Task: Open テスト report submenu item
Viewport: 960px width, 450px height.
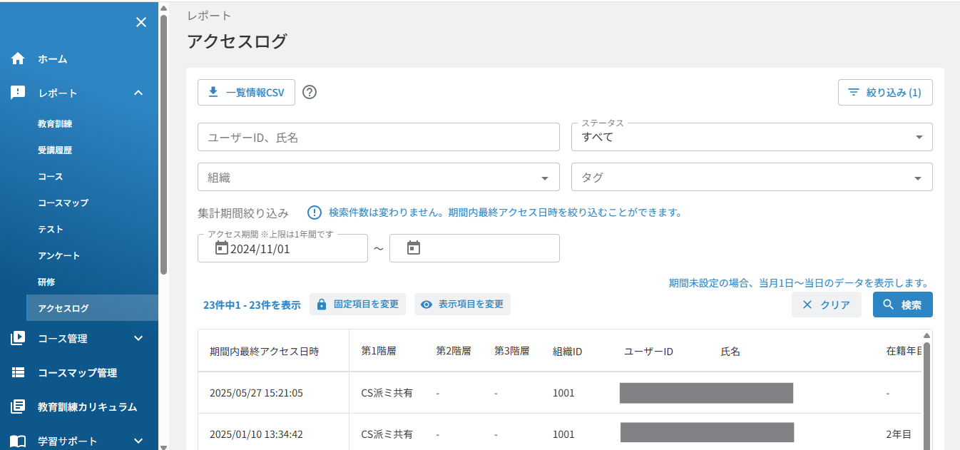Action: [51, 229]
